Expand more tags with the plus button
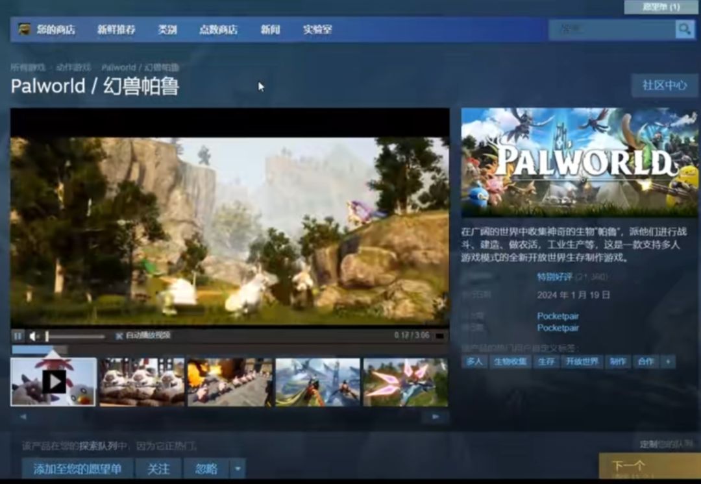 pos(668,361)
